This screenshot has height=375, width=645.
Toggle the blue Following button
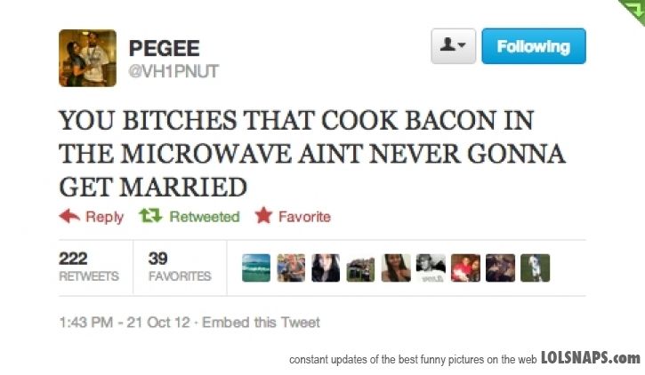[x=534, y=46]
